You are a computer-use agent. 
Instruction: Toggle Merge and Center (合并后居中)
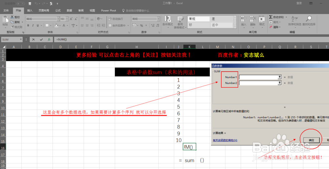click(x=117, y=26)
